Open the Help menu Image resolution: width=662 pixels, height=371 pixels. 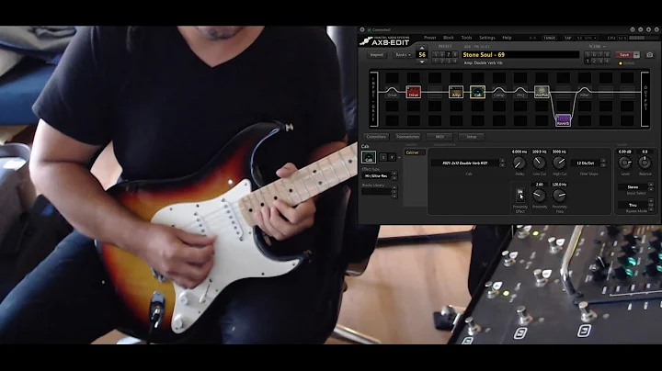[507, 38]
